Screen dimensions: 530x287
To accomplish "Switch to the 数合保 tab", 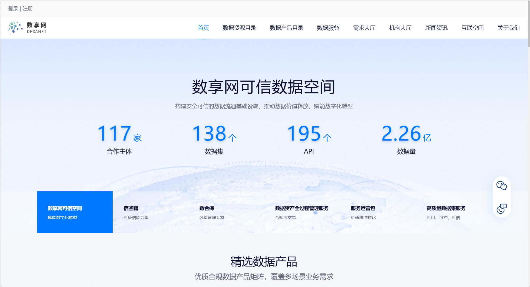I will [212, 212].
